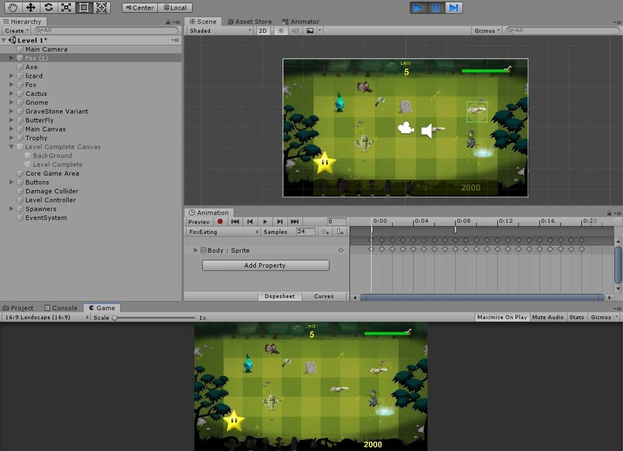Viewport: 623px width, 451px height.
Task: Select the Hand tool in the toolbar
Action: point(13,8)
